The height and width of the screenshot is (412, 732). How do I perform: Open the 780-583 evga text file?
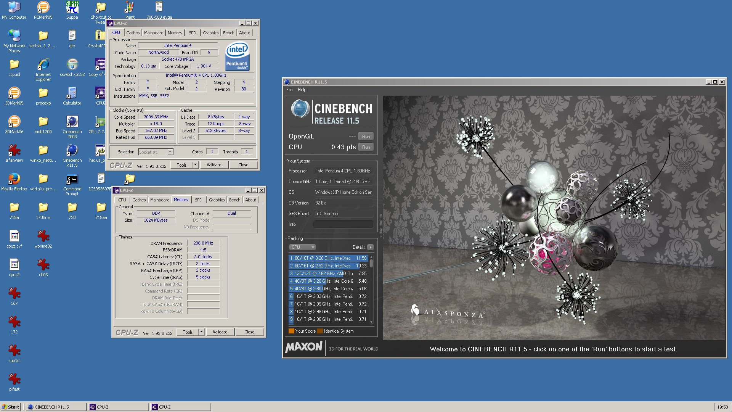point(159,10)
